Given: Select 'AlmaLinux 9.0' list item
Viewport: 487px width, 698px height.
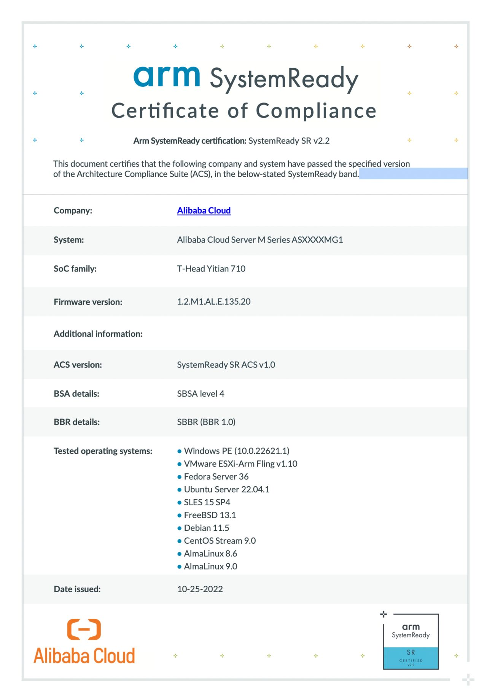Looking at the screenshot, I should (x=210, y=567).
